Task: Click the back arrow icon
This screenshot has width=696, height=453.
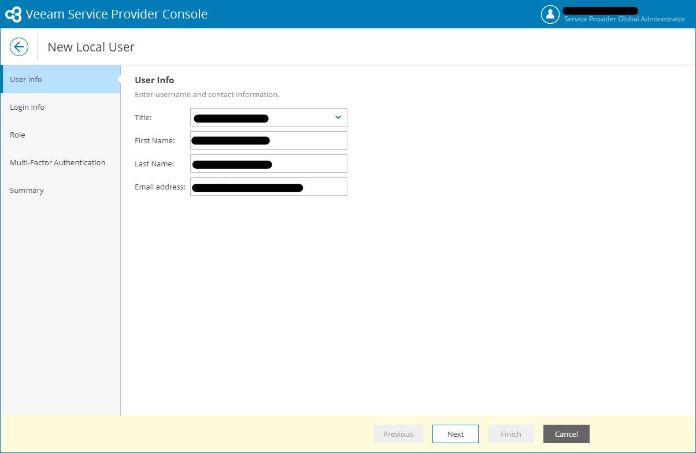Action: 19,47
